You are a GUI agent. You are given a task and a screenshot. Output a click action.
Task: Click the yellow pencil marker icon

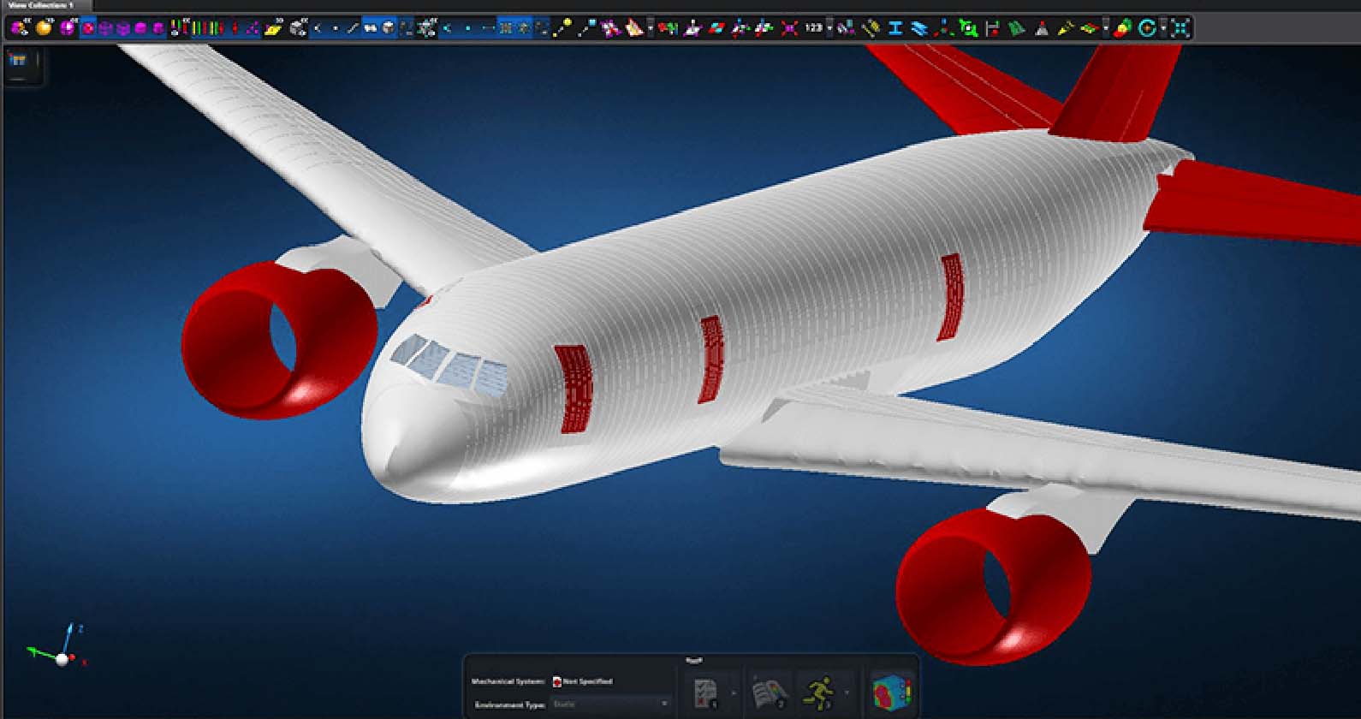click(1066, 28)
